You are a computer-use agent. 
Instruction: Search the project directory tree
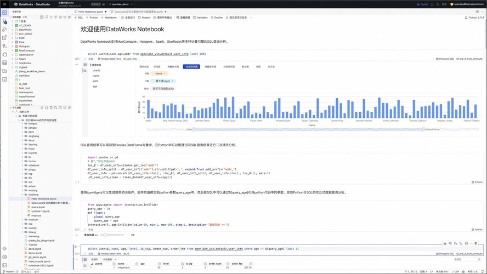pyautogui.click(x=47, y=17)
